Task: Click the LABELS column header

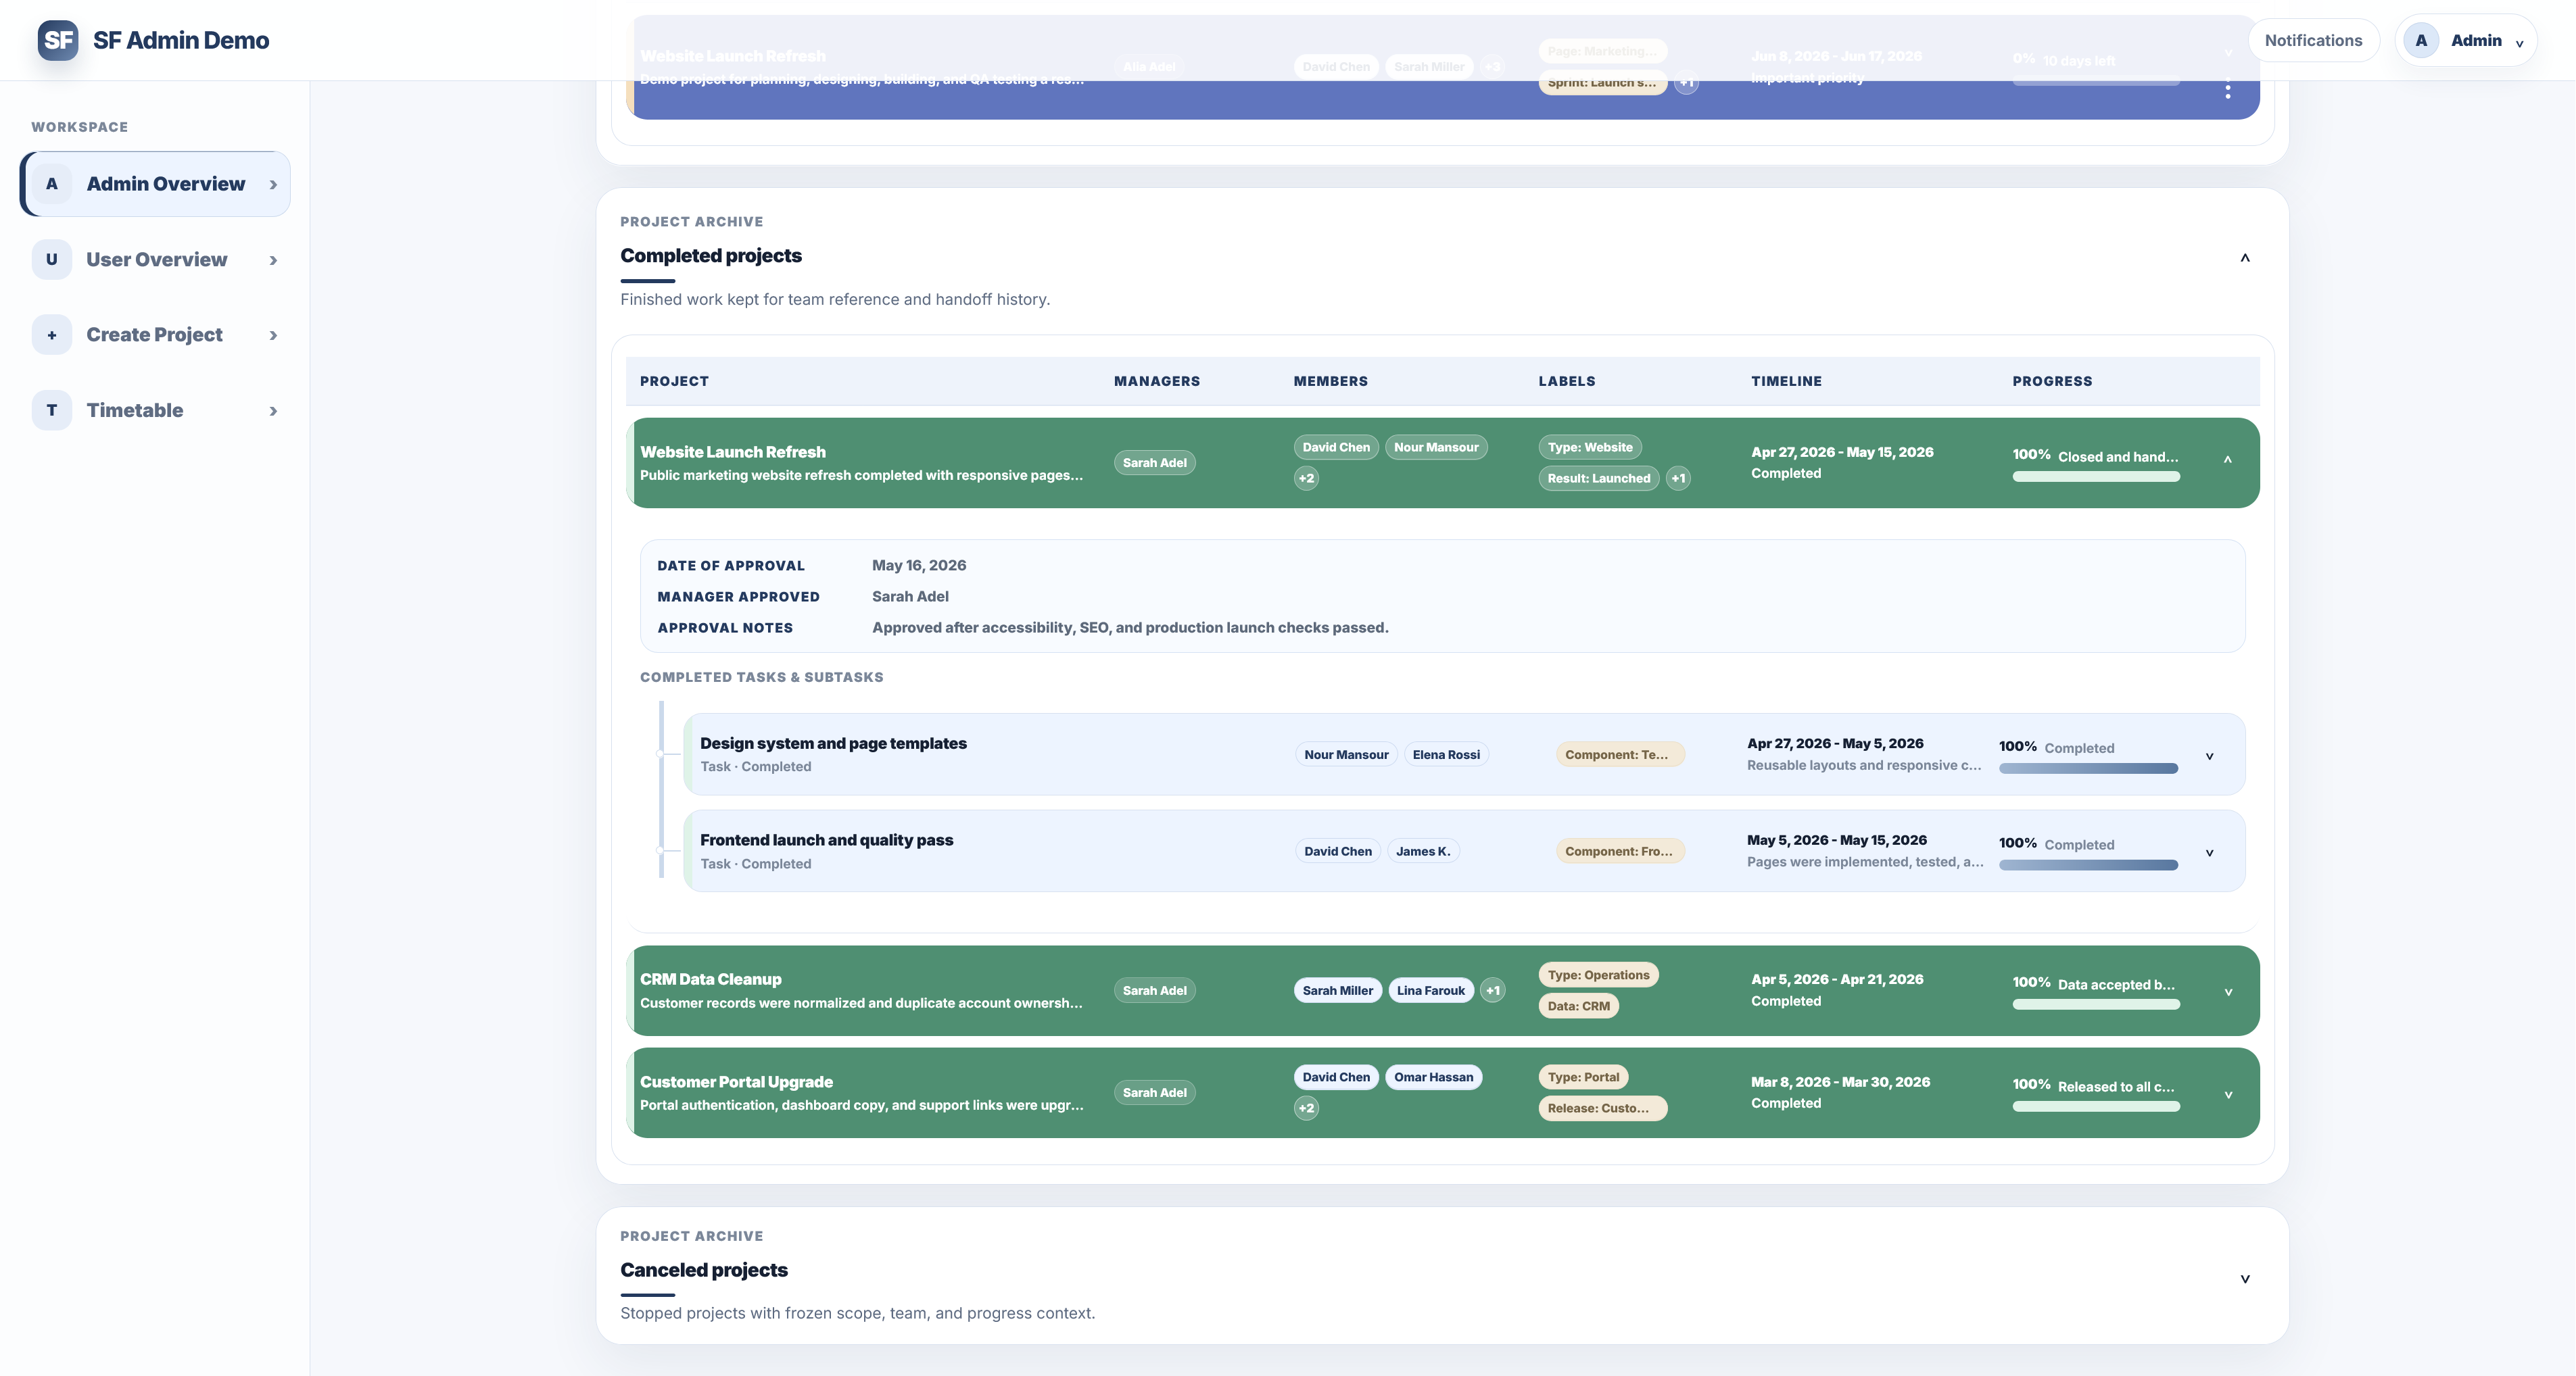Action: pyautogui.click(x=1566, y=382)
